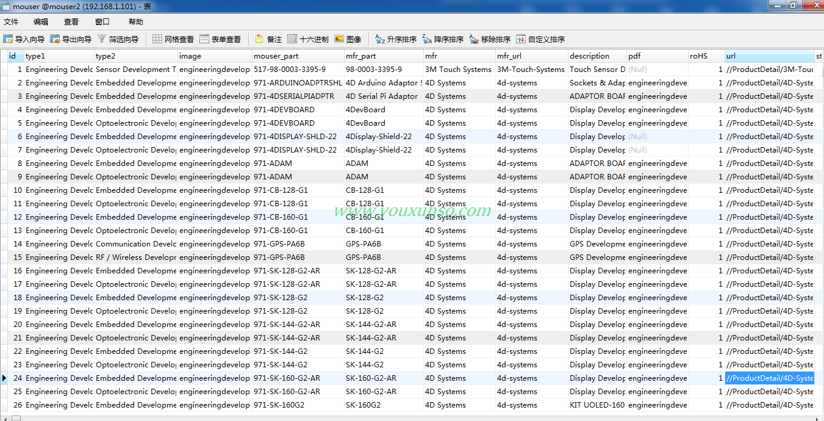Select 971-4DEVBOARD in row 4
The image size is (824, 421).
coord(298,110)
